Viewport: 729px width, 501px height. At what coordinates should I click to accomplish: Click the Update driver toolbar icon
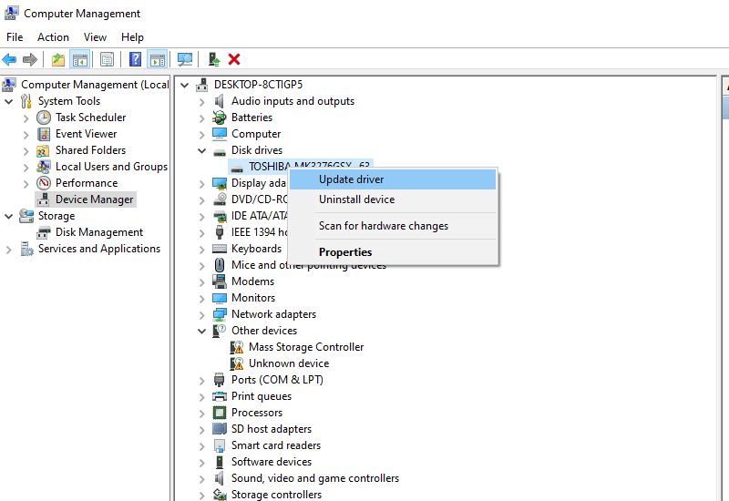tap(214, 59)
